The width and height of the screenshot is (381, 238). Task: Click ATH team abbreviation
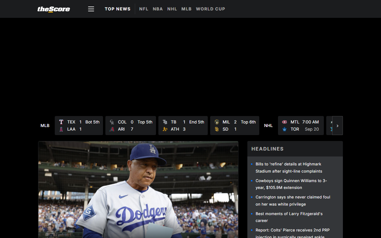(175, 129)
